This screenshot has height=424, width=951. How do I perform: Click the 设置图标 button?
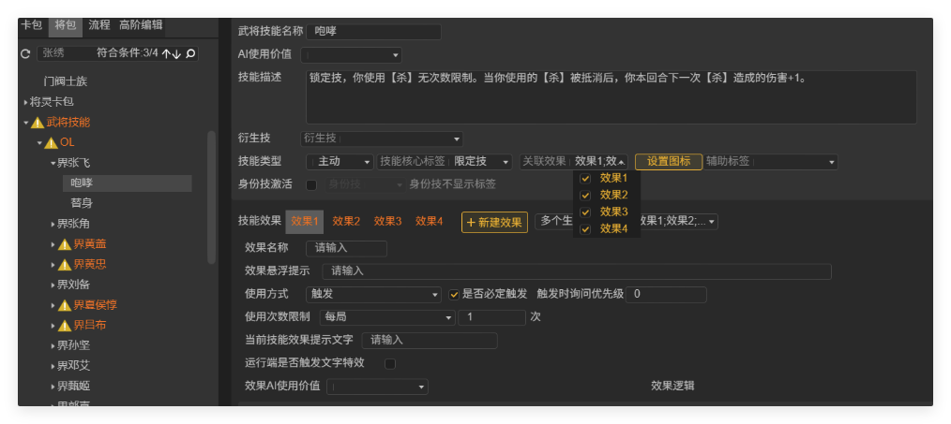(669, 162)
